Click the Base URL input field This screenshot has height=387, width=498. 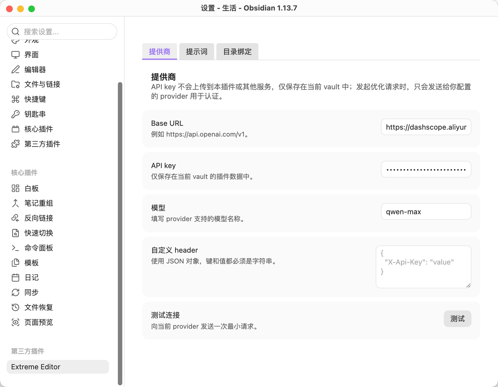coord(426,127)
